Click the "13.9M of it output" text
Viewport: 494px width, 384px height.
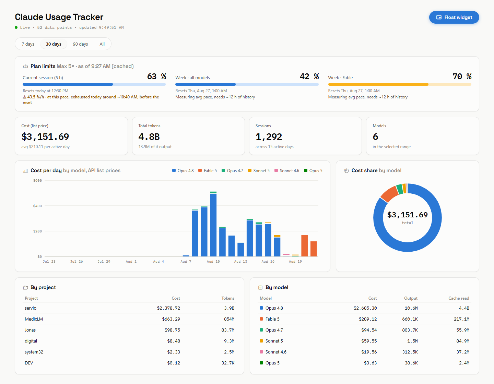pos(155,147)
